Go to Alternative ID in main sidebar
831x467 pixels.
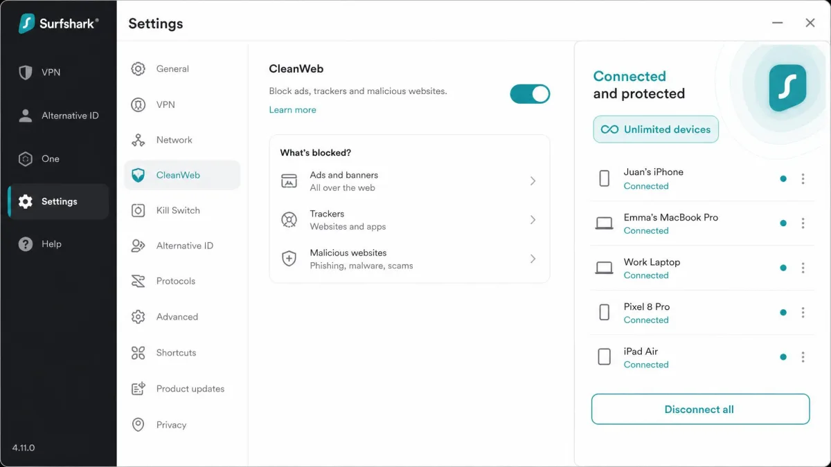click(x=58, y=116)
